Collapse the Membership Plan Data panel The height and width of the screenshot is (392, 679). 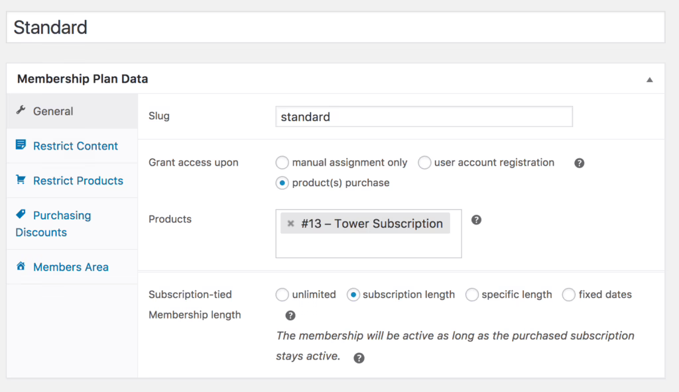[650, 79]
